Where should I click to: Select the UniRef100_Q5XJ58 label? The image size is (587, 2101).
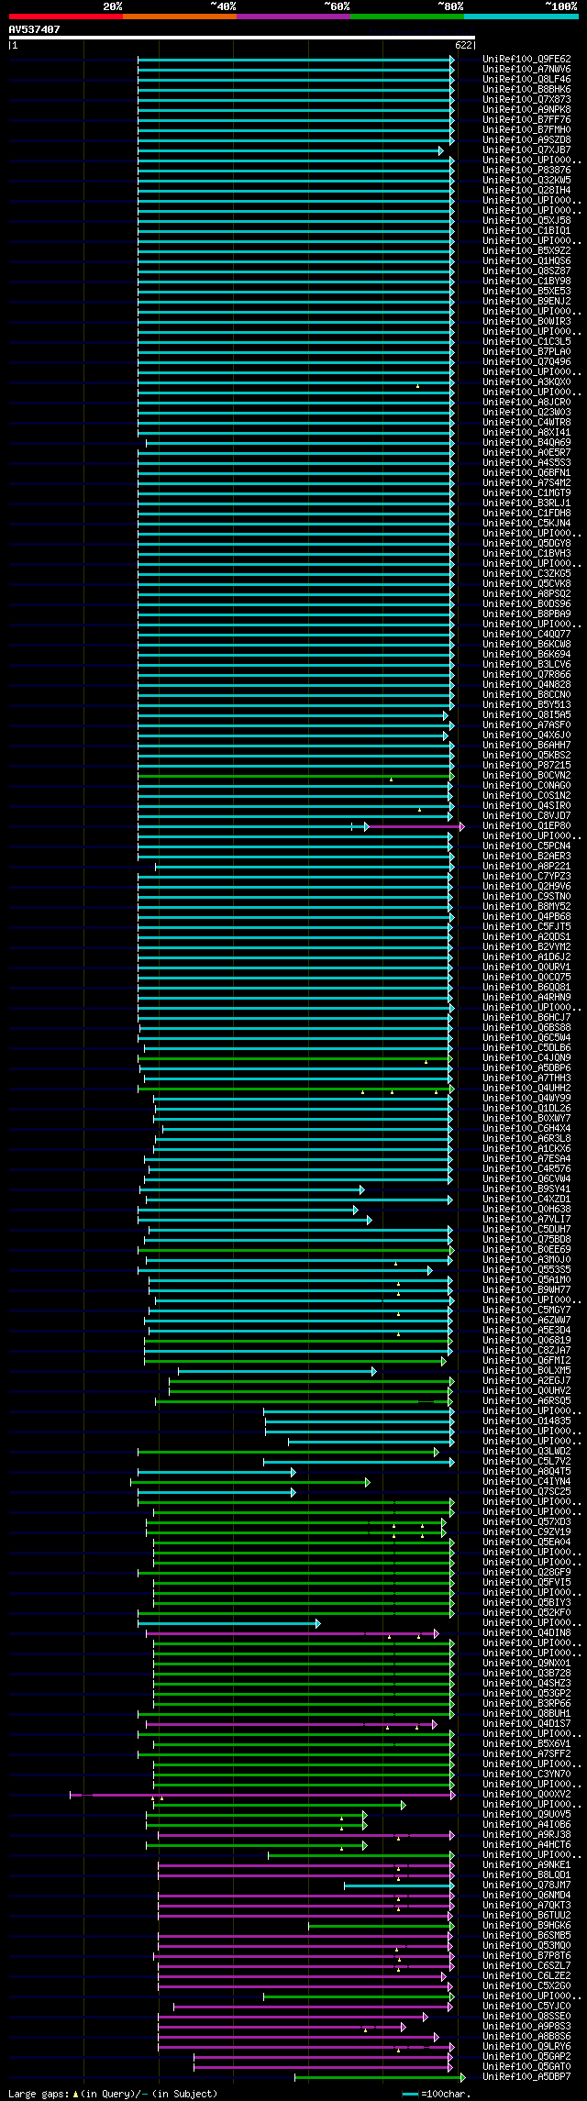coord(526,221)
